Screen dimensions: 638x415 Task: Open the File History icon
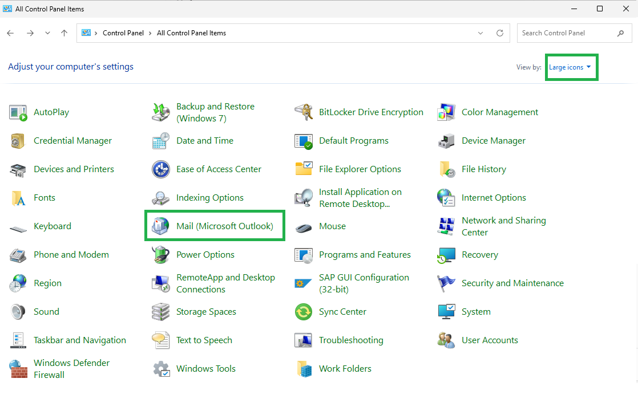point(447,169)
